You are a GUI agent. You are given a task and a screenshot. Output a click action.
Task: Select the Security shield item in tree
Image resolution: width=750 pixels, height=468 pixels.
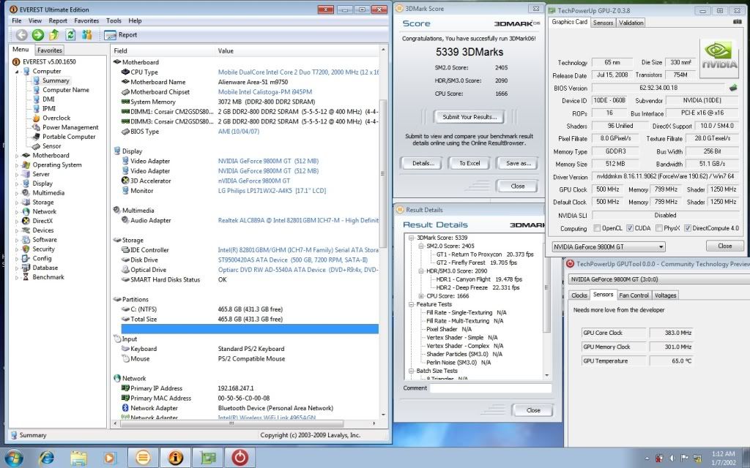tap(26, 249)
